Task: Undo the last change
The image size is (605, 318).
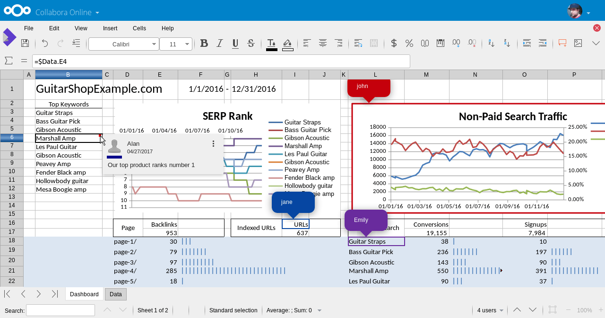Action: pyautogui.click(x=44, y=43)
